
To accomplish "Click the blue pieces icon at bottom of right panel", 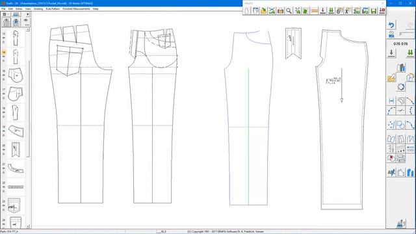I will (410, 172).
